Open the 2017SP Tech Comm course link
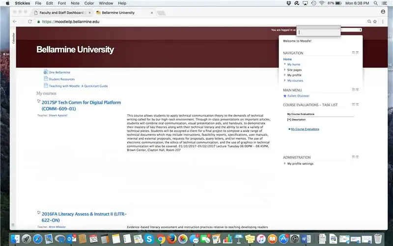This screenshot has height=246, width=393. tap(81, 105)
